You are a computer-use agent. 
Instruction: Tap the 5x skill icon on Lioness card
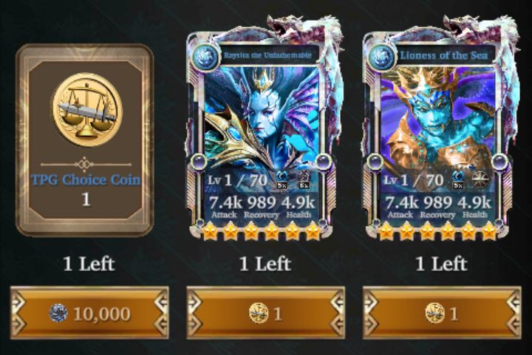pos(458,180)
